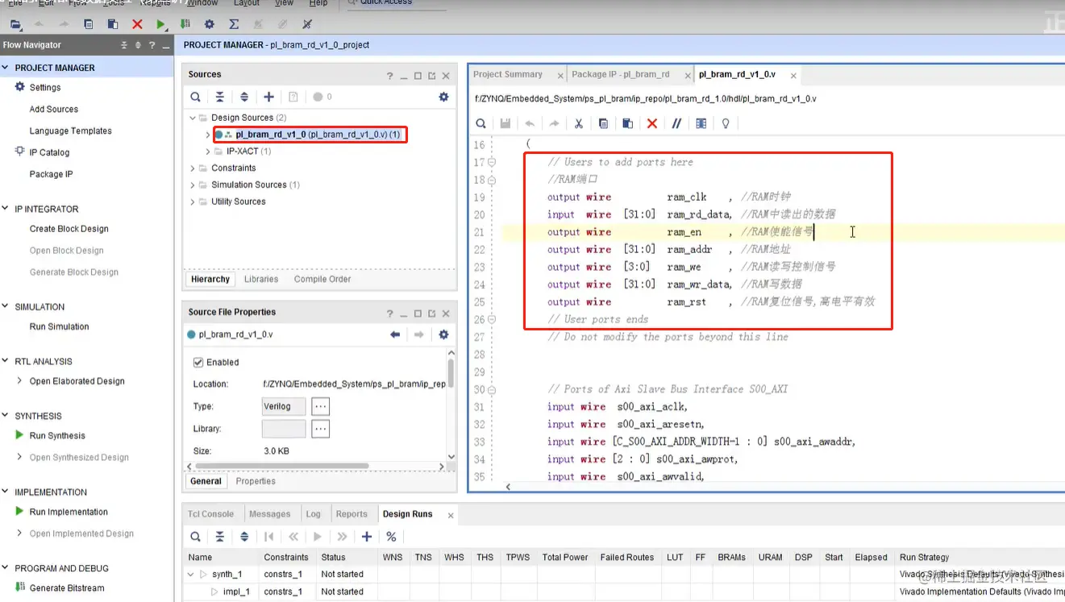This screenshot has width=1065, height=602.
Task: Expand the Simulation Sources node
Action: coord(193,185)
